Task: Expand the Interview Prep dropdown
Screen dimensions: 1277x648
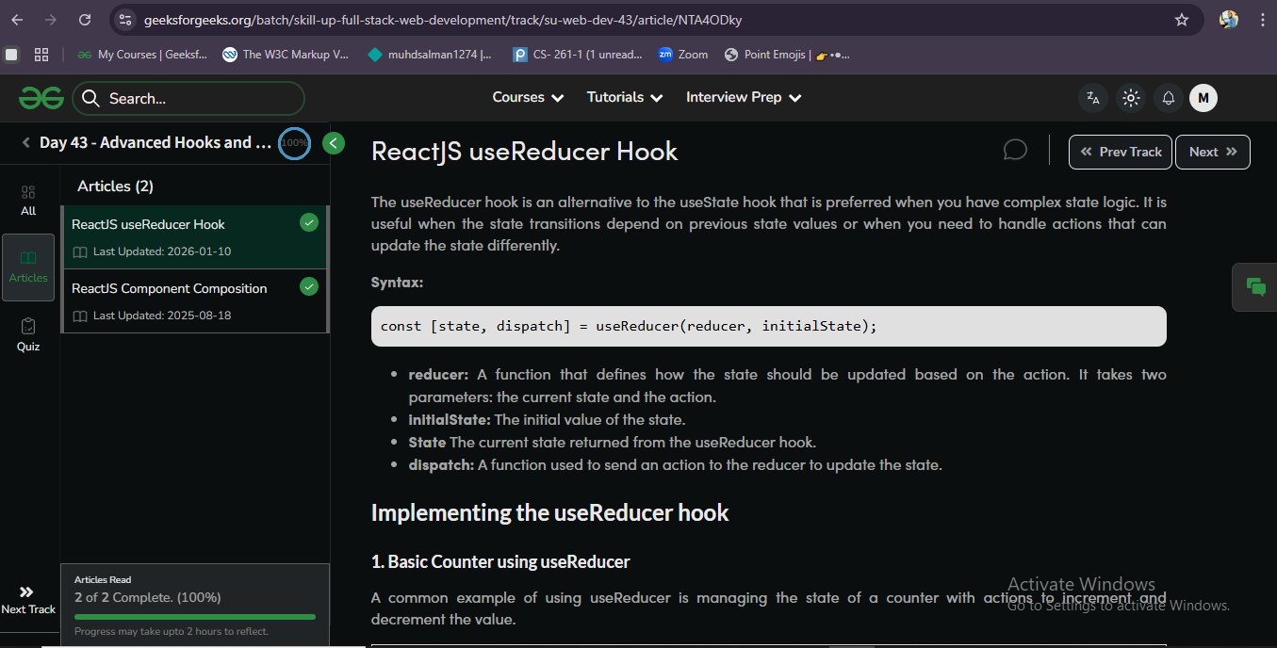Action: (744, 97)
